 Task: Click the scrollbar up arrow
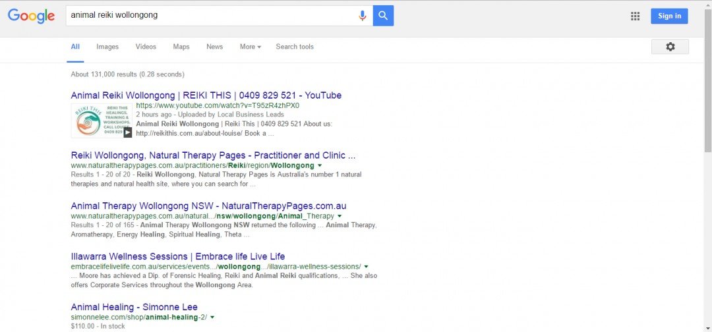[x=708, y=4]
